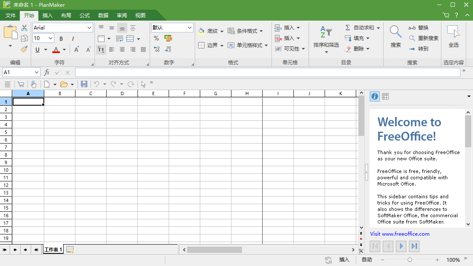This screenshot has width=473, height=266.
Task: Click the 替换 replace icon
Action: click(412, 28)
